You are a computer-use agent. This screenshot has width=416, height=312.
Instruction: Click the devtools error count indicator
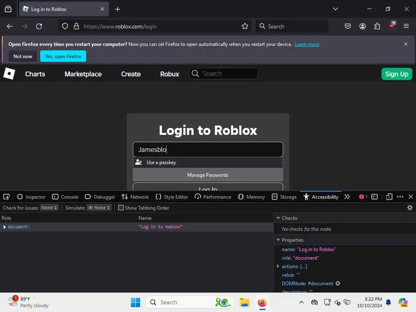point(363,197)
